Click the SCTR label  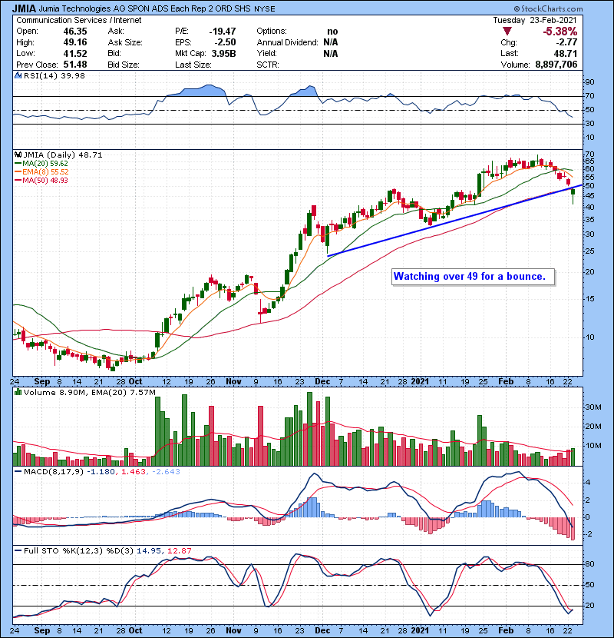[x=267, y=65]
